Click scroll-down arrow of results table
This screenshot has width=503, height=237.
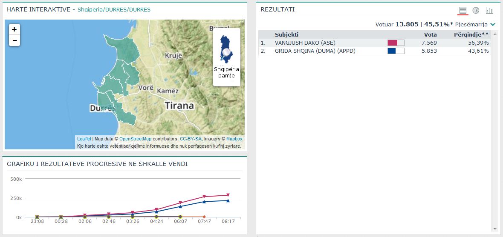click(x=494, y=229)
